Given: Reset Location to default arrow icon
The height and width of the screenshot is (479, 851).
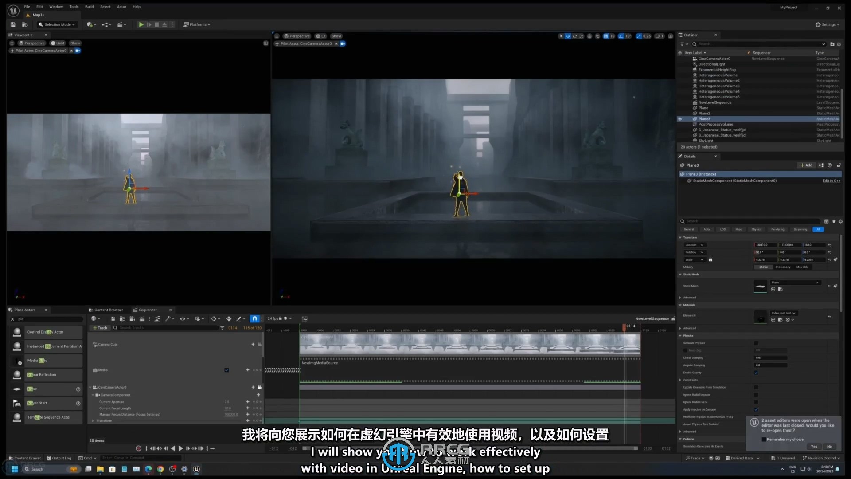Looking at the screenshot, I should [830, 245].
